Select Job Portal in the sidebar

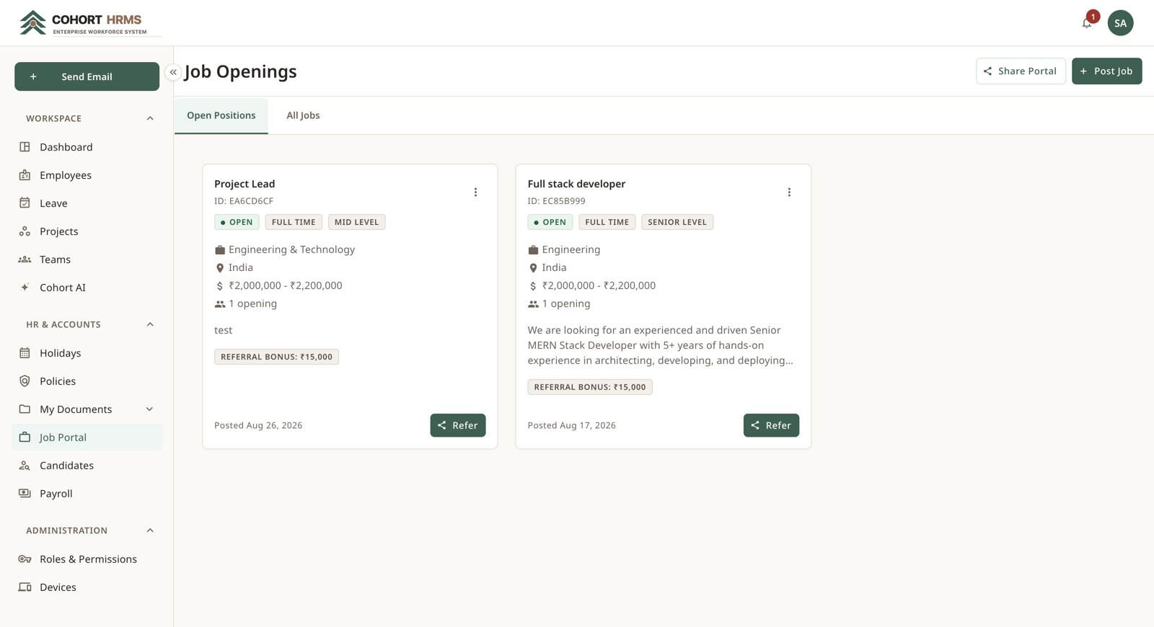click(87, 437)
